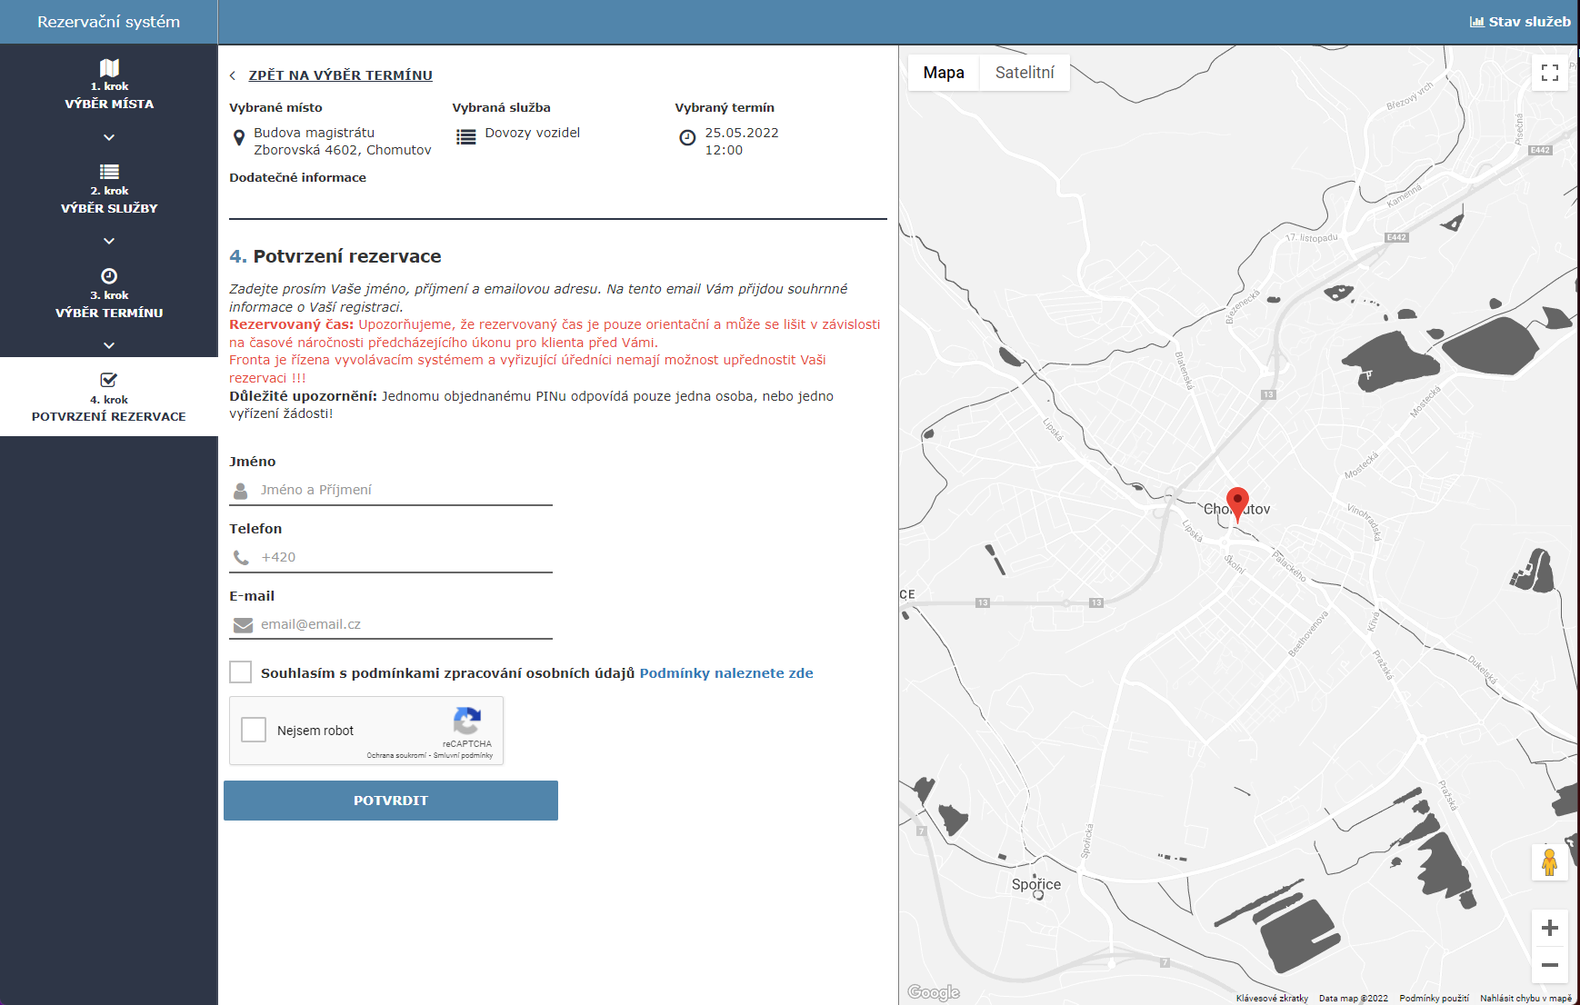Open Podmínky naleznete zde link
The width and height of the screenshot is (1580, 1005).
(x=726, y=673)
